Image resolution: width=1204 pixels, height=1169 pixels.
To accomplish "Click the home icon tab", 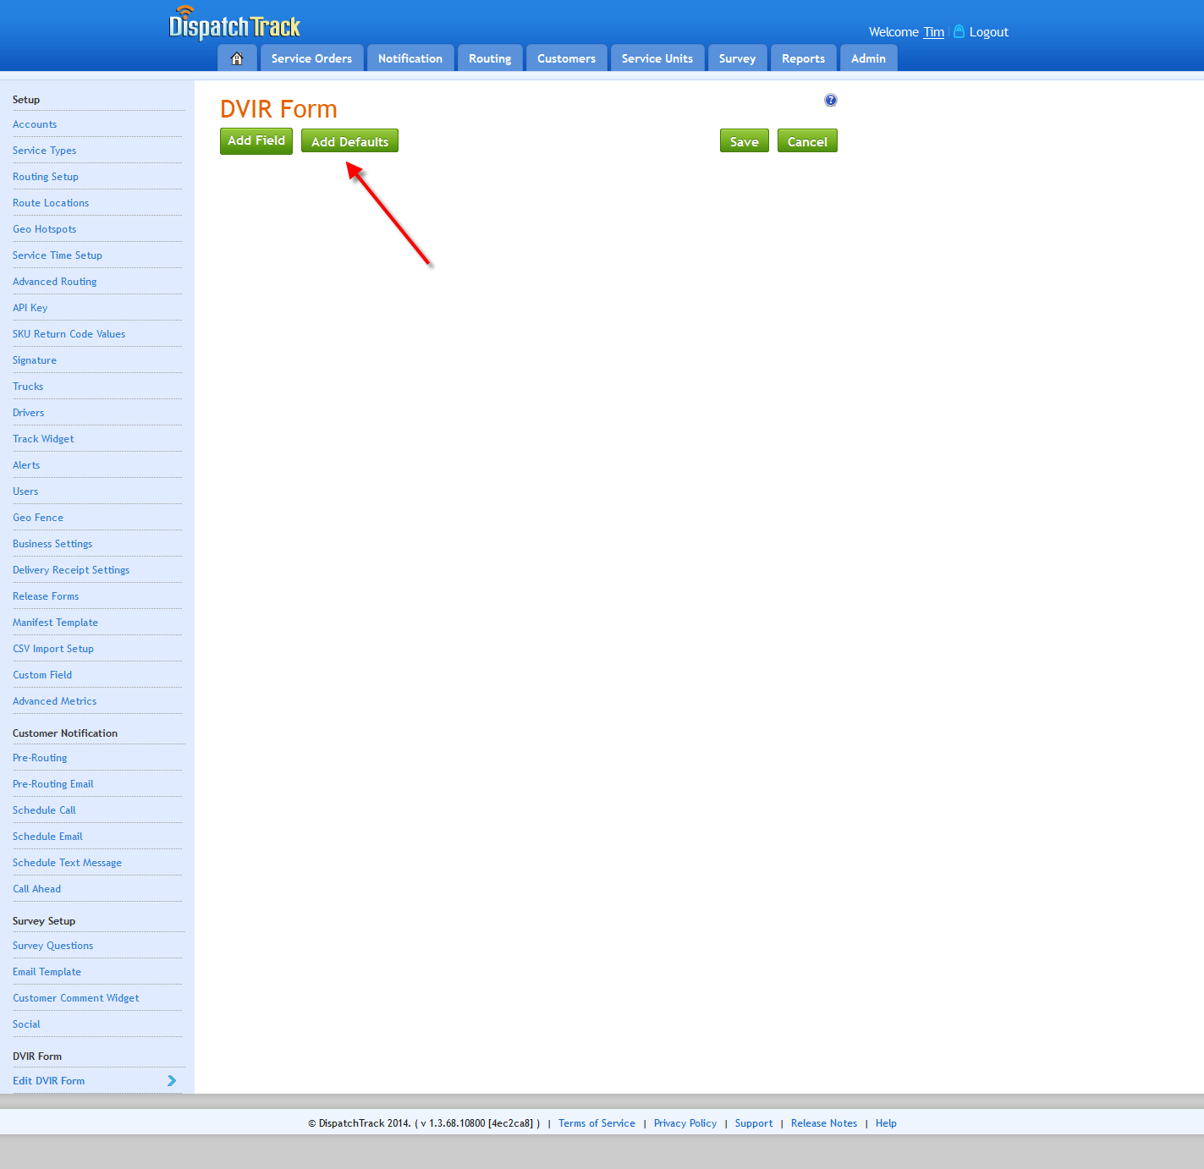I will (x=237, y=58).
